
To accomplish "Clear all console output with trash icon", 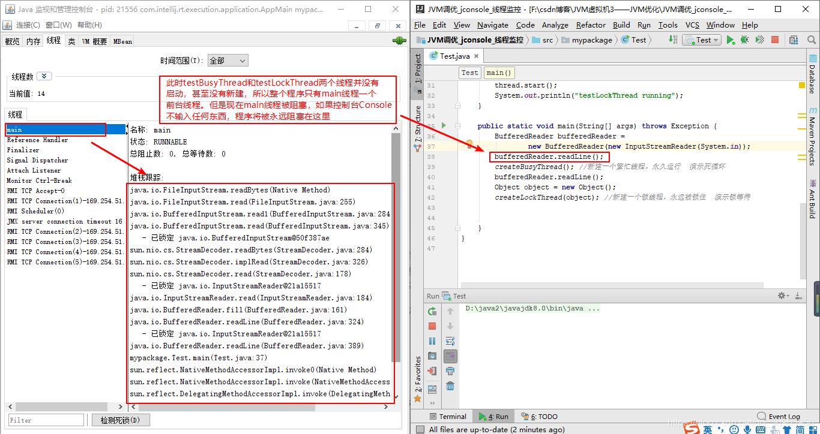I will [x=450, y=386].
